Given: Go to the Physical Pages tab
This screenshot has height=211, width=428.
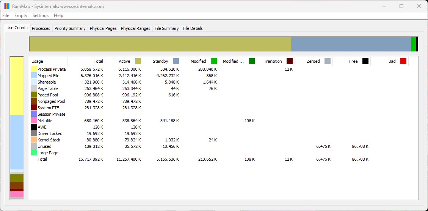Looking at the screenshot, I should [103, 28].
